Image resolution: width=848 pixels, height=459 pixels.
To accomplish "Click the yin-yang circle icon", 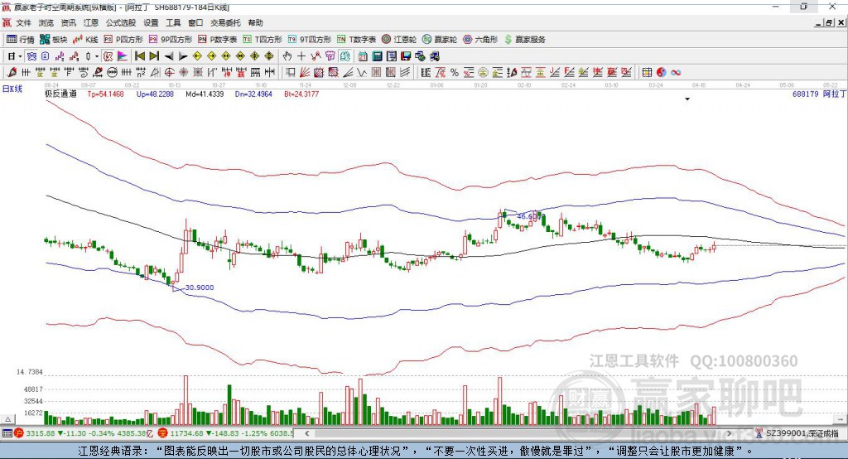I will (x=662, y=73).
